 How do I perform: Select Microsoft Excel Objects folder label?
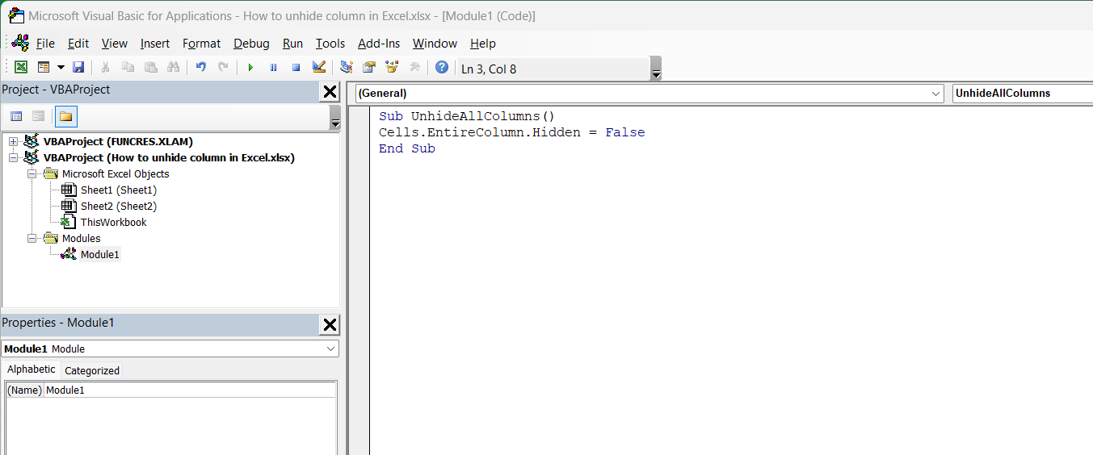pos(116,173)
